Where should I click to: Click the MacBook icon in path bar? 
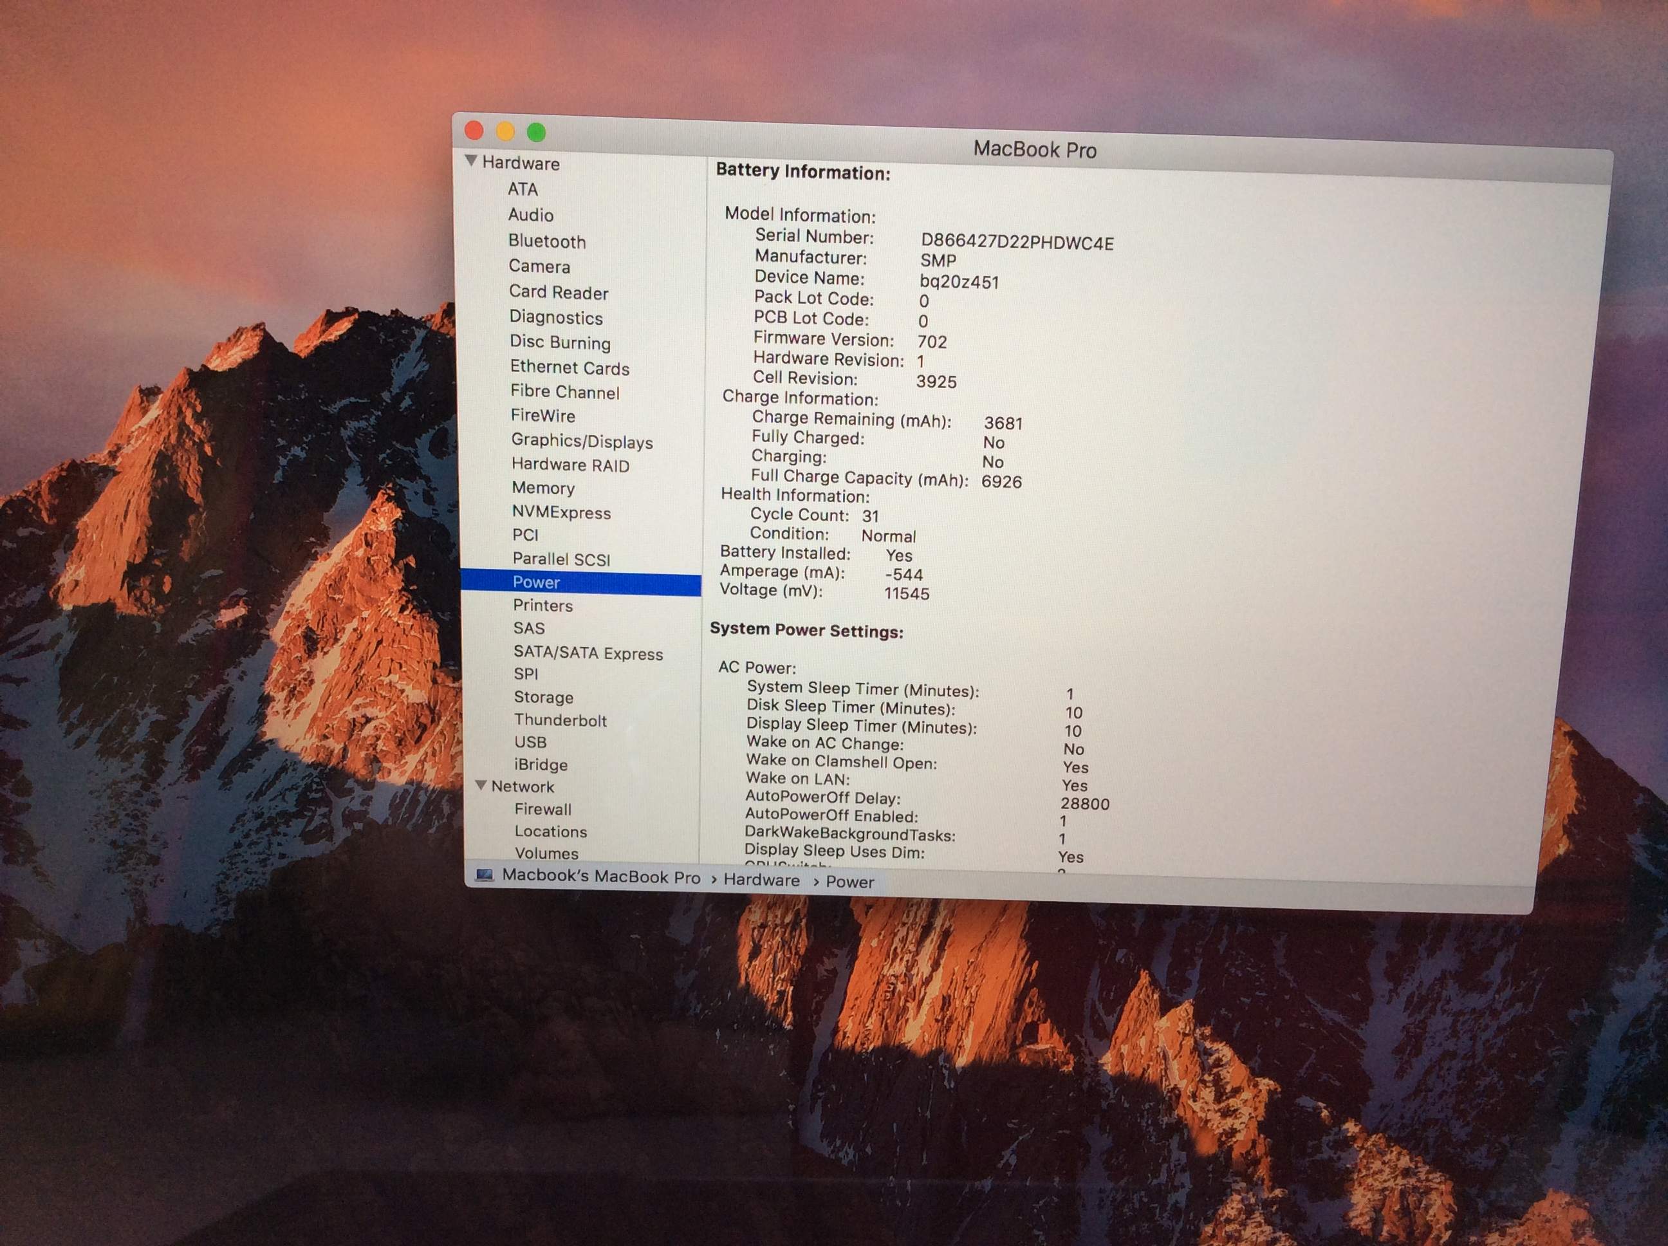pyautogui.click(x=484, y=875)
